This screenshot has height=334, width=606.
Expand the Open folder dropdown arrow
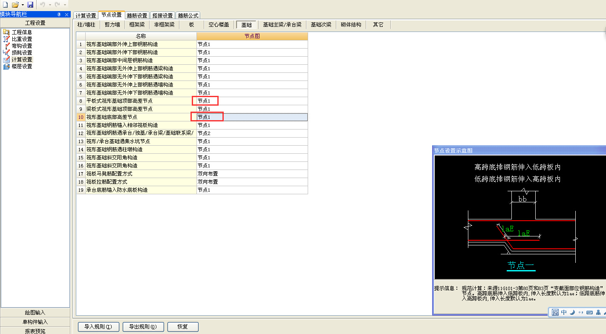pyautogui.click(x=23, y=5)
